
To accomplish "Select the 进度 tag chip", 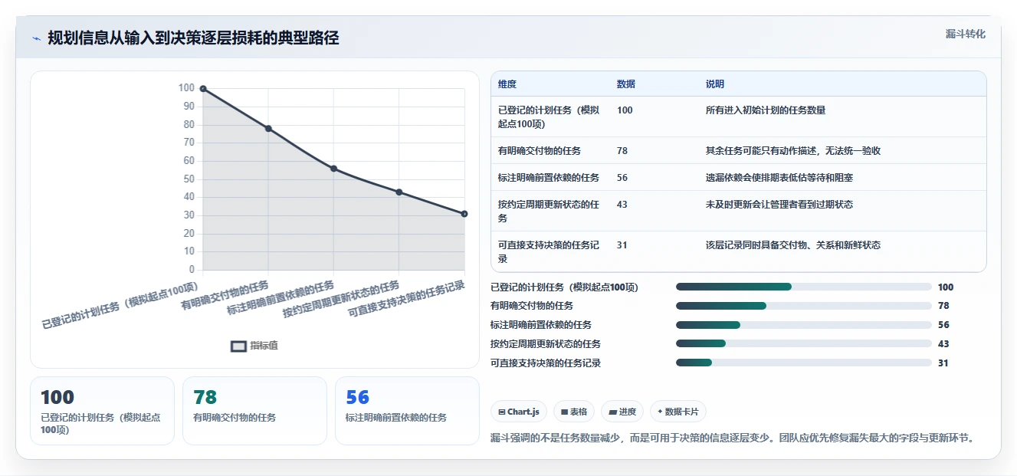I will pos(622,412).
